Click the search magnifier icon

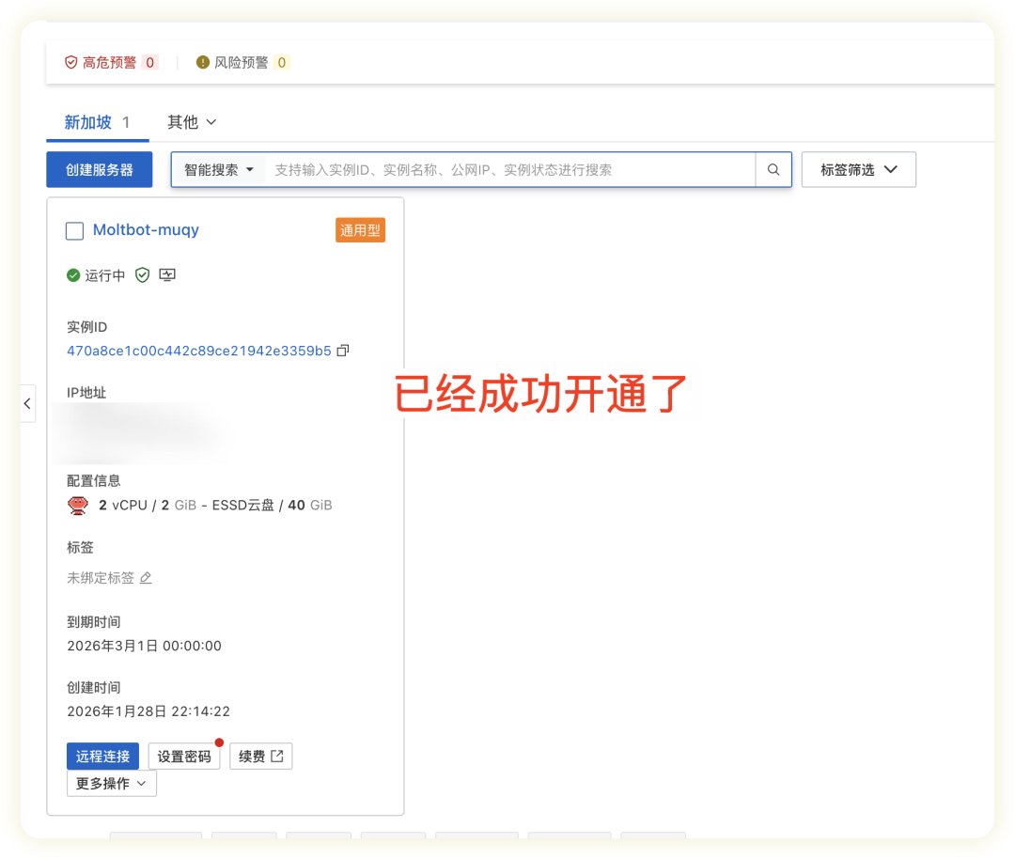click(773, 170)
